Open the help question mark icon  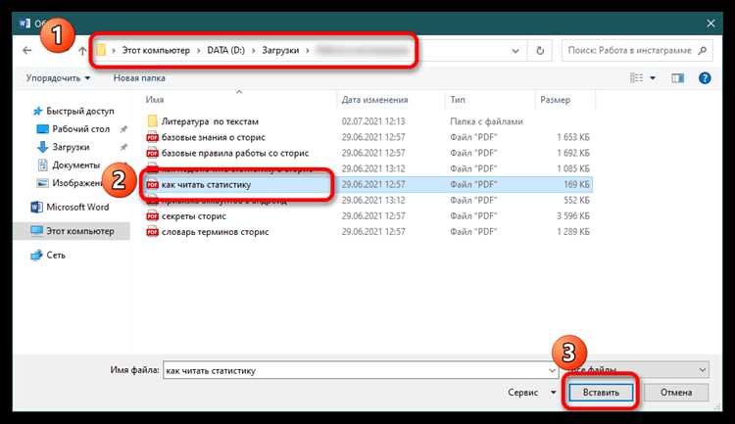tap(705, 78)
